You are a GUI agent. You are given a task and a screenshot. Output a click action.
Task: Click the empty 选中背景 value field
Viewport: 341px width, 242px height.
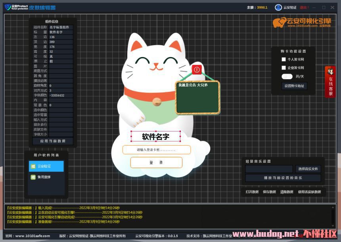point(61,115)
